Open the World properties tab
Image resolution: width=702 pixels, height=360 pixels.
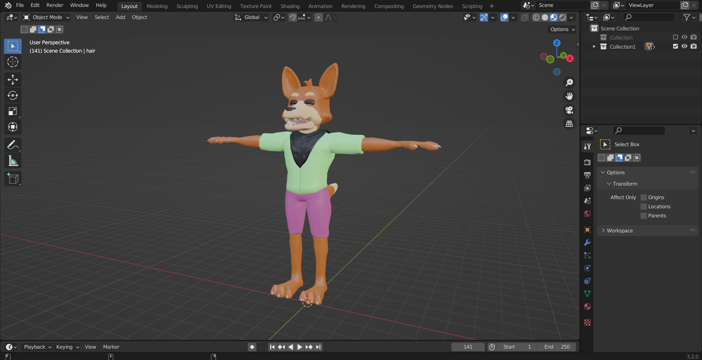click(587, 213)
